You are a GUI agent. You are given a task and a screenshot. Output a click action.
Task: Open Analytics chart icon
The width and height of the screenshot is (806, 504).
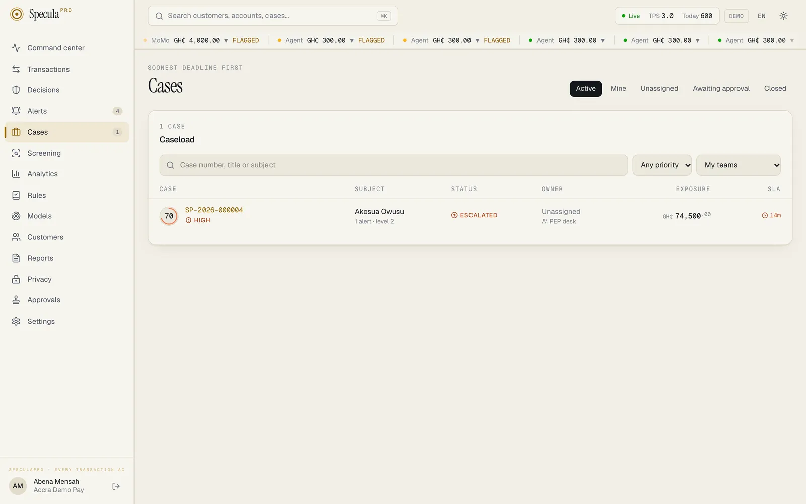point(16,174)
